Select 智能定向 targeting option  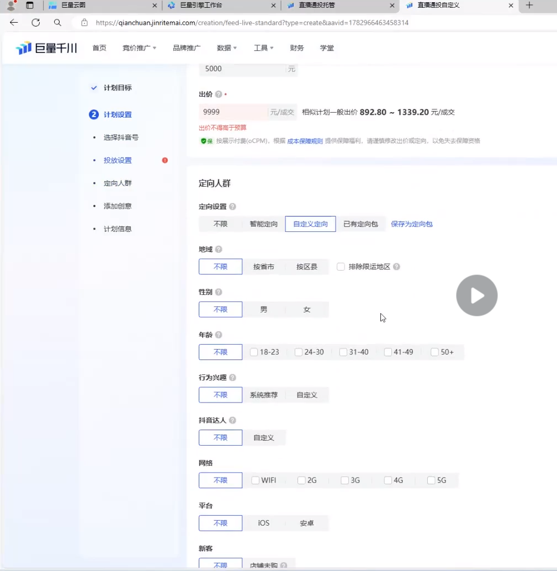click(263, 224)
